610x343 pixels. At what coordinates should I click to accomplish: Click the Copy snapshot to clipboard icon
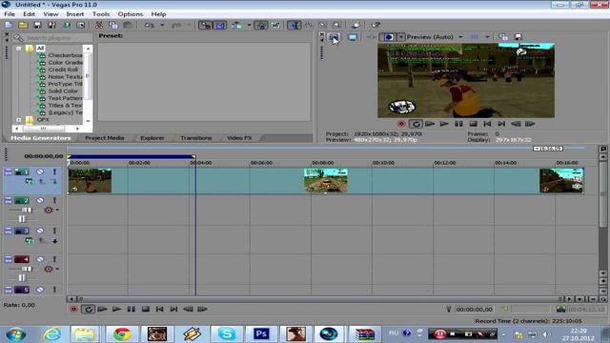503,37
